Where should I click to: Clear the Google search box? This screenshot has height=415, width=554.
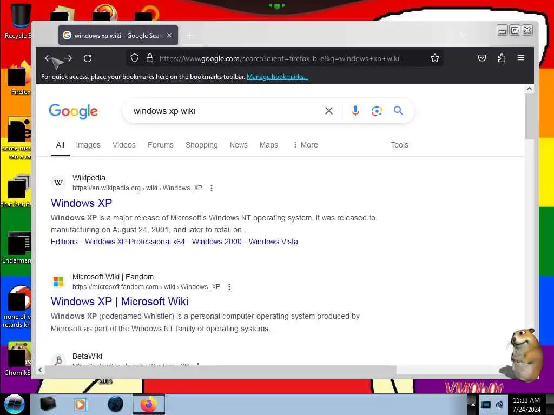(x=328, y=111)
